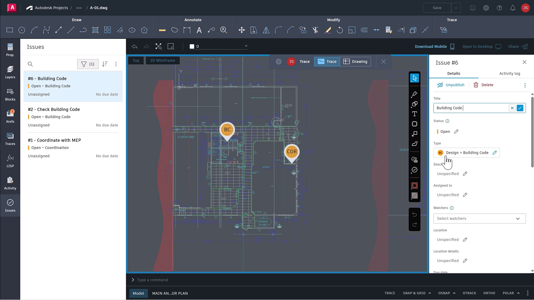Toggle POLAR in status bar
The image size is (534, 300).
pyautogui.click(x=508, y=293)
